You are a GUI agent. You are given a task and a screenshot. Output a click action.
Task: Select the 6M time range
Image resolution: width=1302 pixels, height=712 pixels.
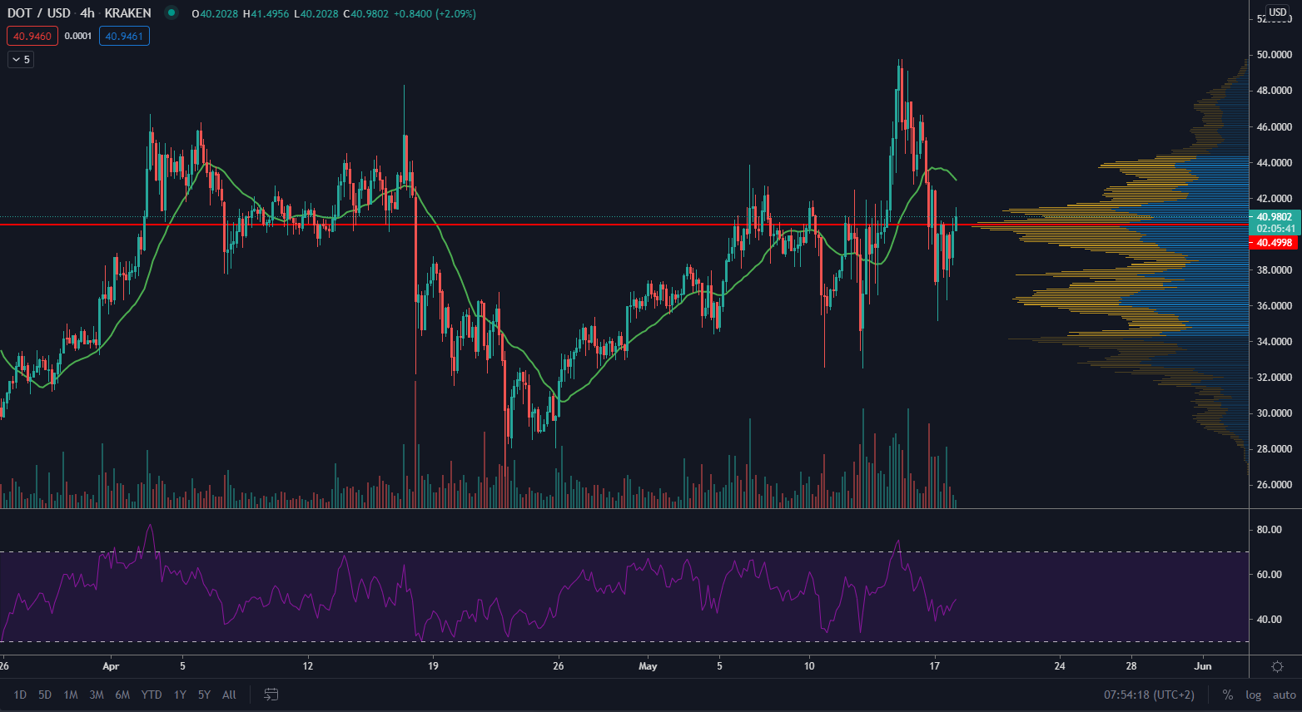(122, 695)
